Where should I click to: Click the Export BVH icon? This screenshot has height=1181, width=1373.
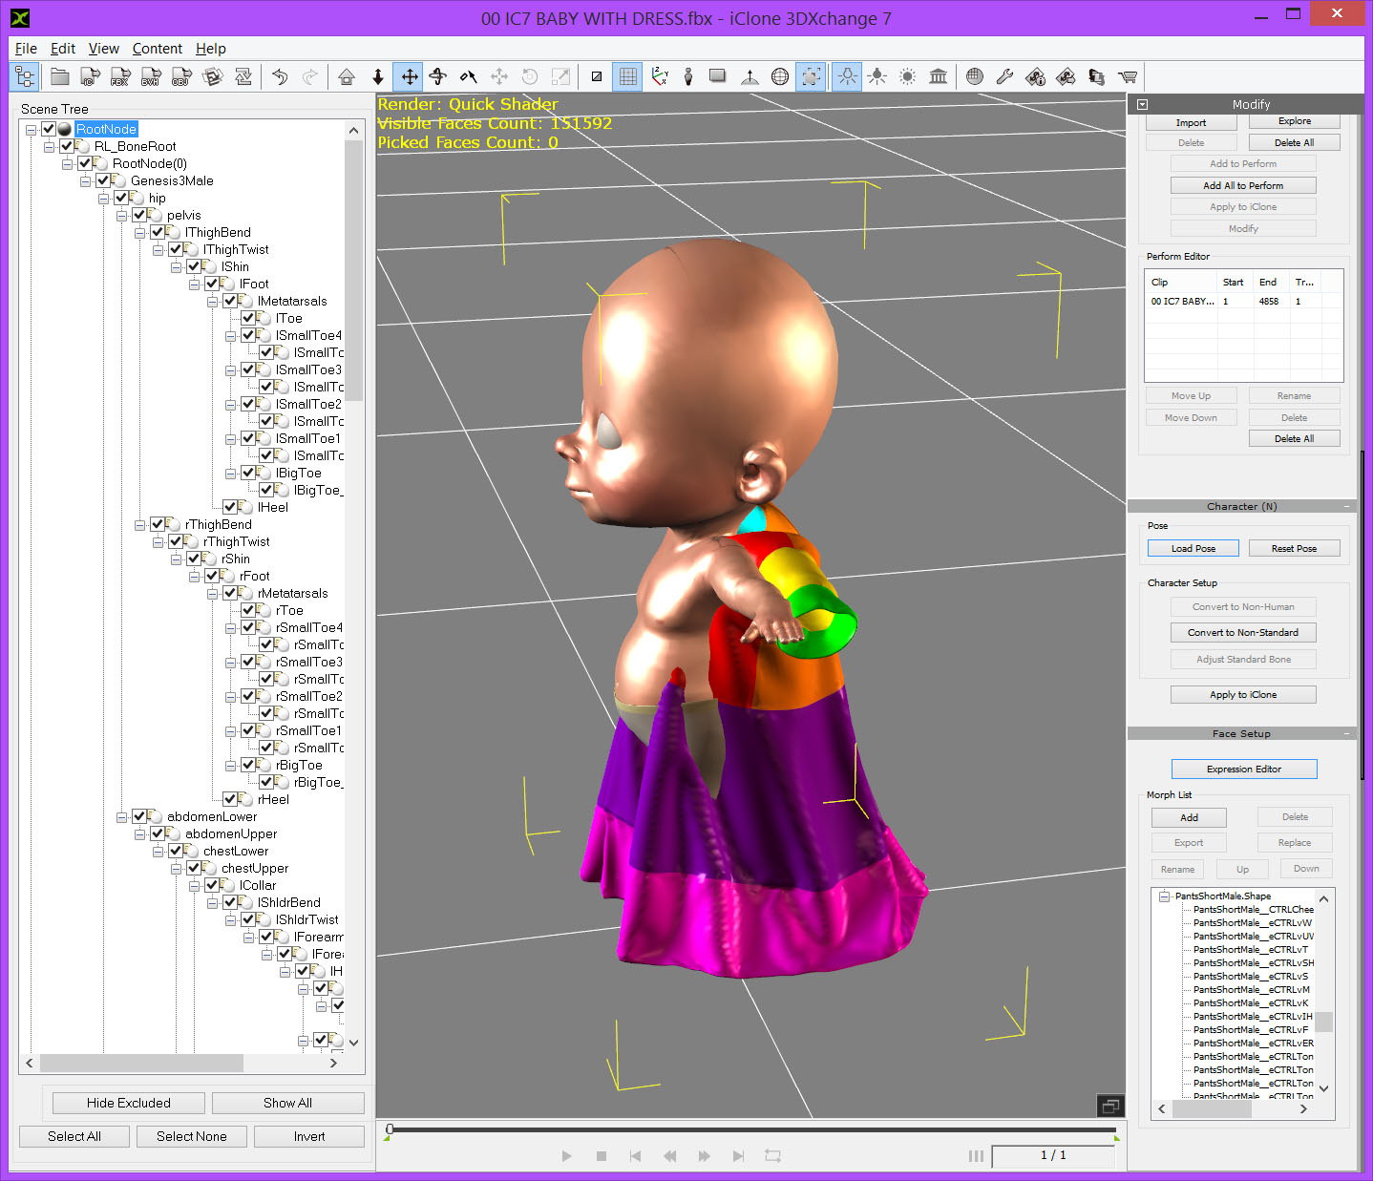point(151,76)
